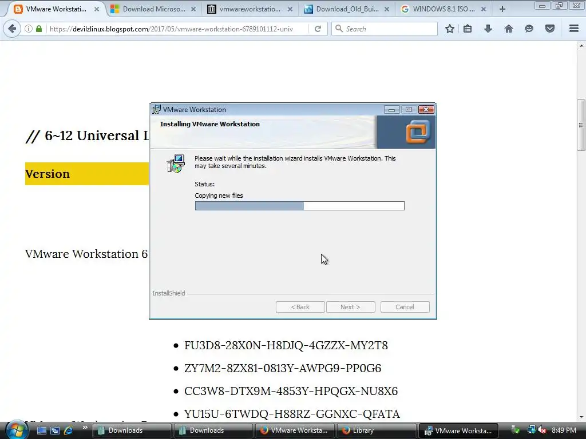Click installer title bar icon
Image resolution: width=586 pixels, height=439 pixels.
pos(156,109)
